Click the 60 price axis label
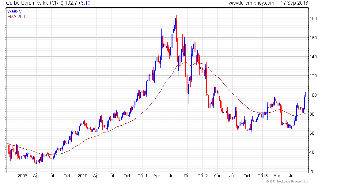337x184 pixels. (312, 133)
